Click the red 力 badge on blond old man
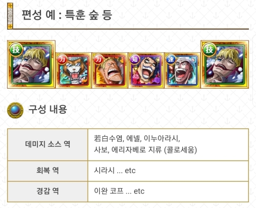The image size is (256, 208). (x=98, y=59)
